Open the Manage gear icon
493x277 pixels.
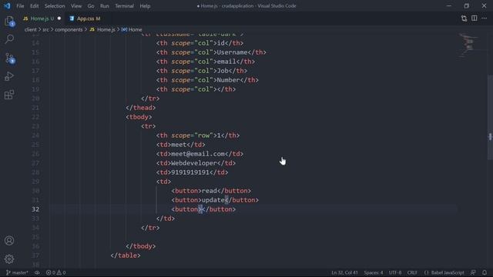click(9, 259)
